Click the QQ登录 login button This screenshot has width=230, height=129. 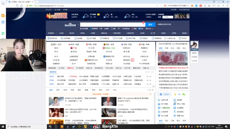[x=164, y=94]
